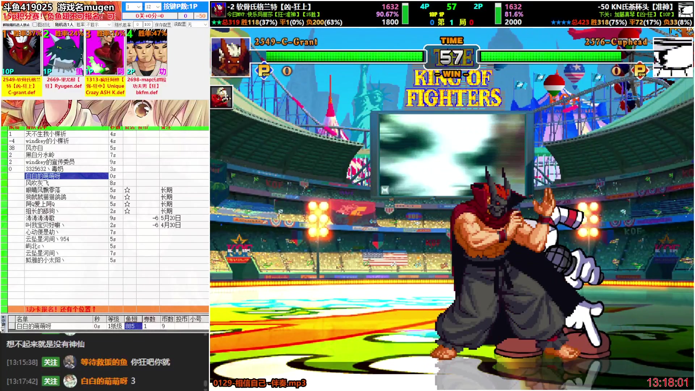Click player 1 green health bar
This screenshot has width=695, height=391.
tap(345, 57)
